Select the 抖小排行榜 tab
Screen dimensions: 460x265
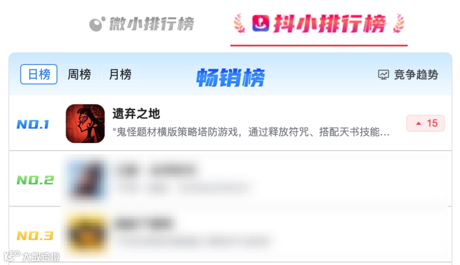319,24
